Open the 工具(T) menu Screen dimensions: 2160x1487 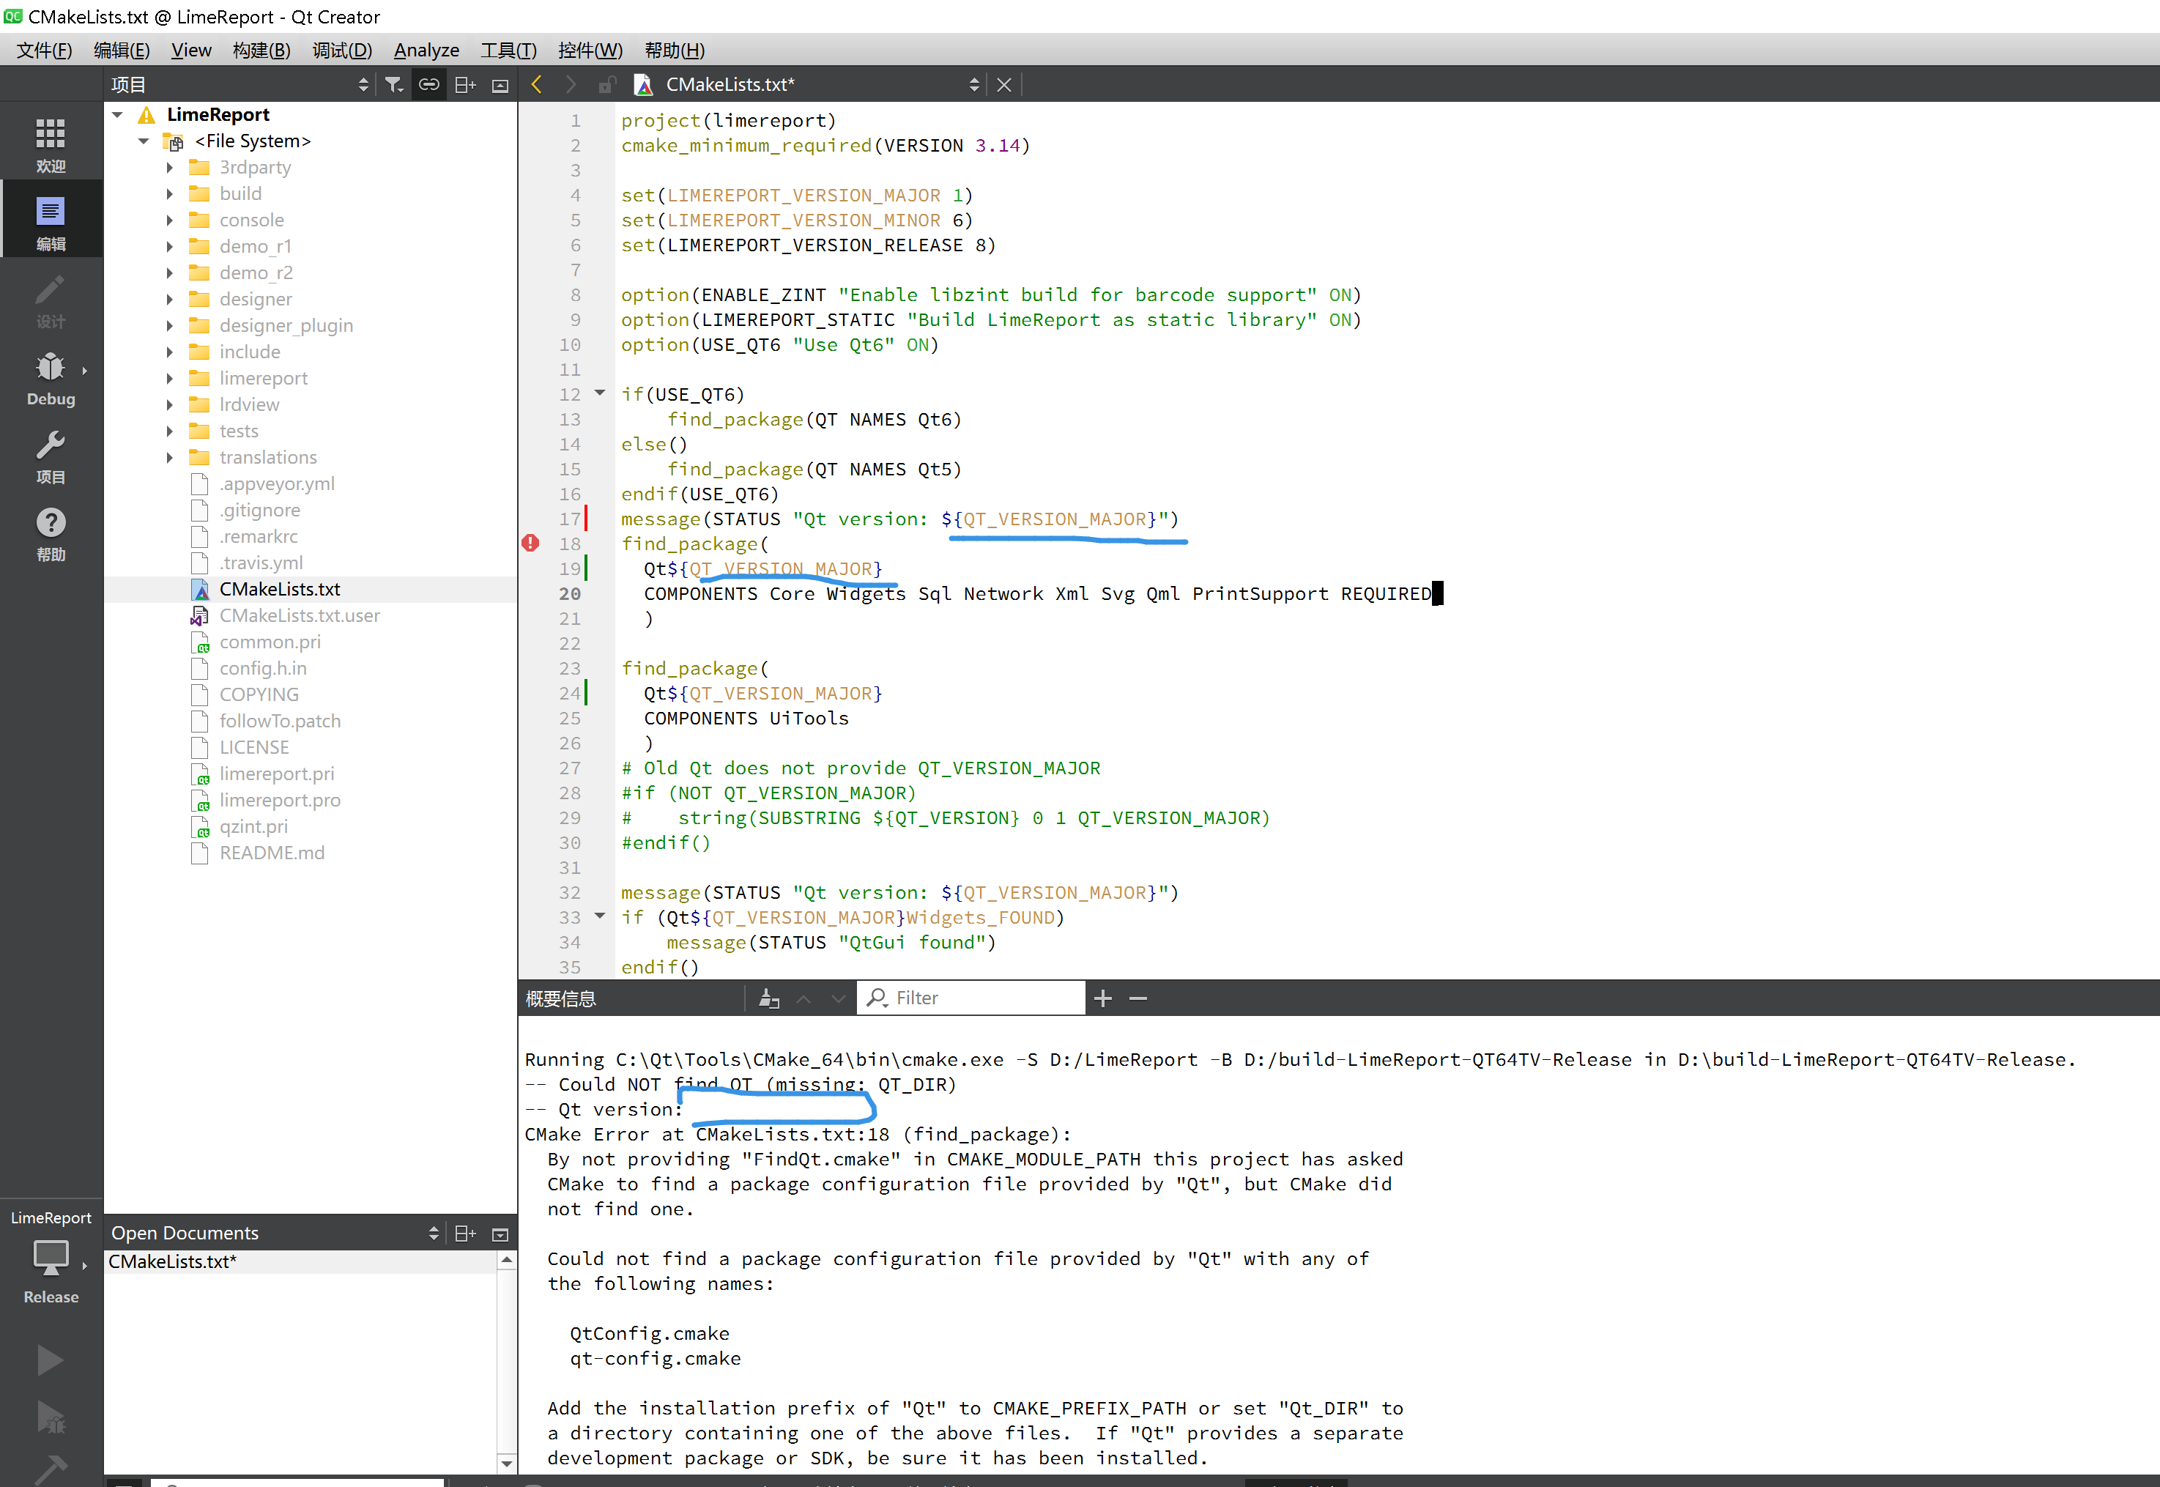click(508, 49)
